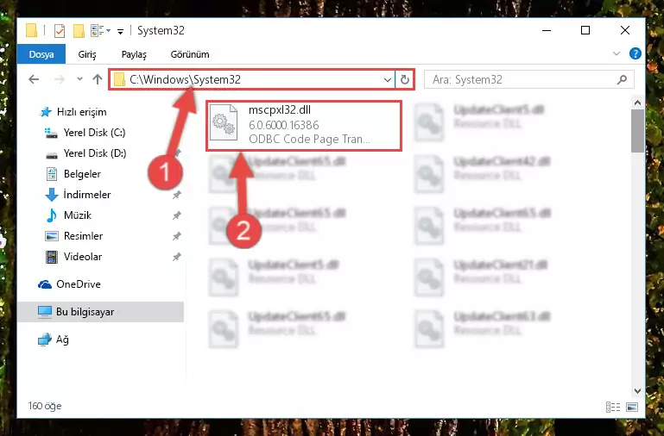Open Yerel Disk (D:)
Image resolution: width=664 pixels, height=436 pixels.
(x=94, y=153)
